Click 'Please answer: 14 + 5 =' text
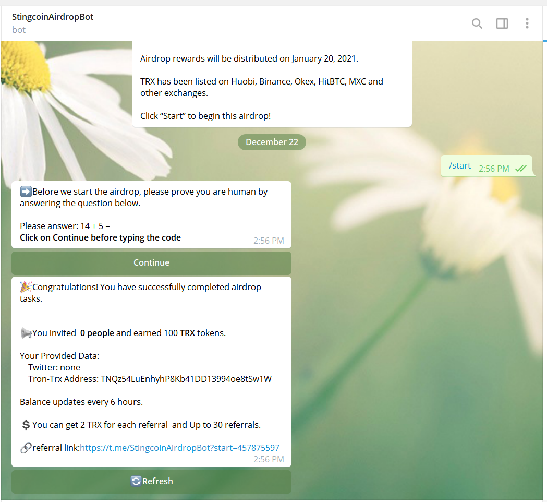This screenshot has height=502, width=547. click(x=65, y=226)
